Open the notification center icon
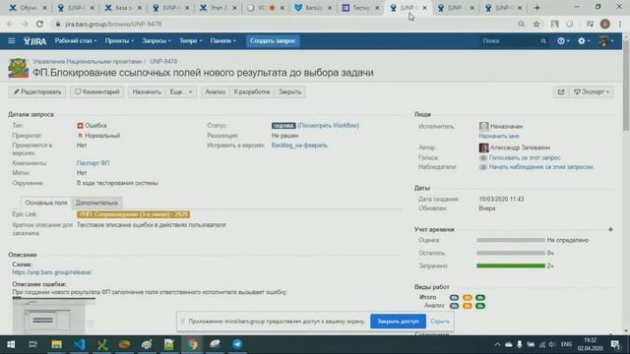Screen dimensions: 630x354 (x=615, y=344)
